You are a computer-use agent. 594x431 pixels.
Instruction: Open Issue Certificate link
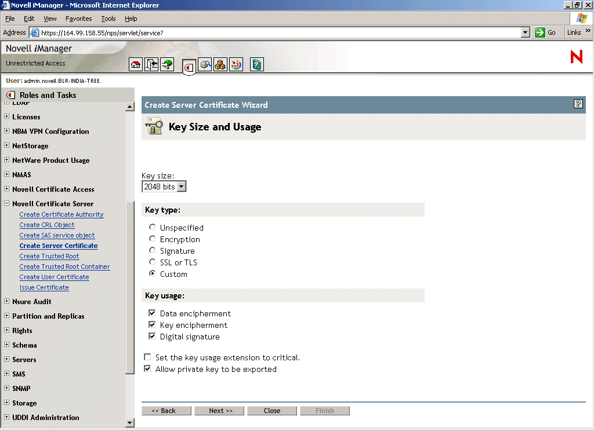coord(44,287)
